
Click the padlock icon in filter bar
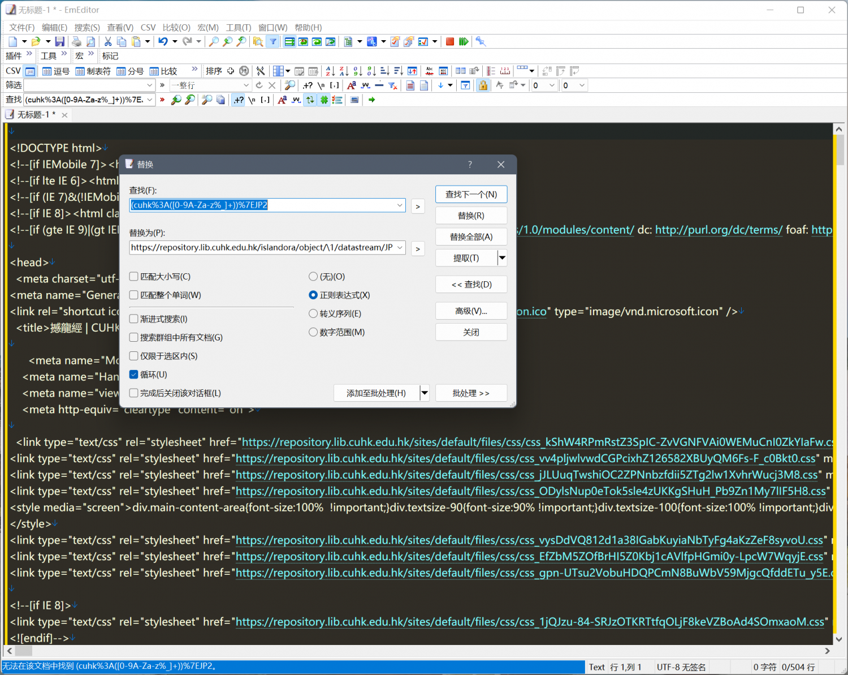click(x=483, y=85)
